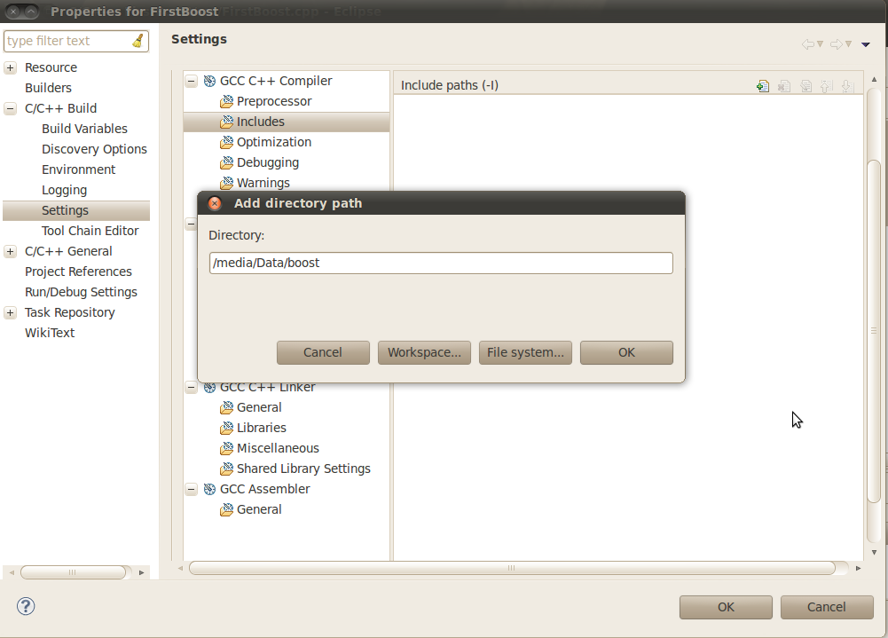
Task: Close the Add directory path dialog
Action: pyautogui.click(x=215, y=203)
